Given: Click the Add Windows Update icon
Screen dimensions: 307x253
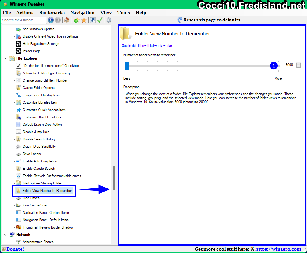Looking at the screenshot, I should (x=18, y=29).
